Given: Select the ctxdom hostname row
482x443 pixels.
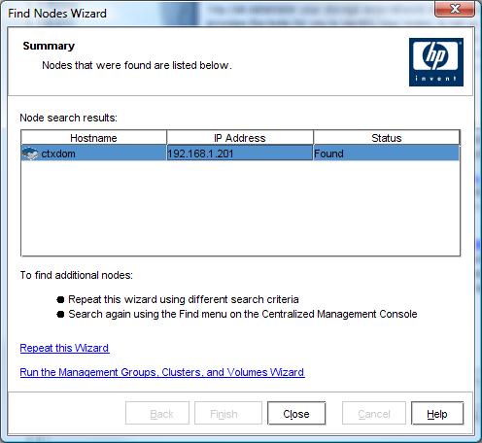Looking at the screenshot, I should 240,153.
